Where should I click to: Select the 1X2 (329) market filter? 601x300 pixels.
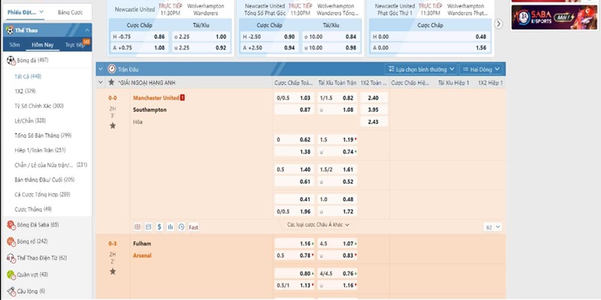click(x=25, y=91)
